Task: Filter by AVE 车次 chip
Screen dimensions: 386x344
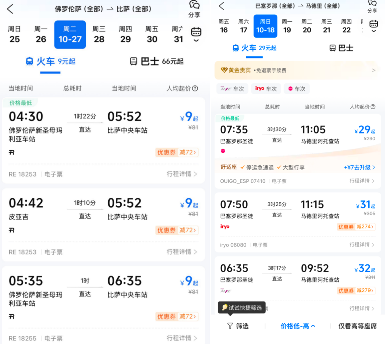Action: (232, 89)
